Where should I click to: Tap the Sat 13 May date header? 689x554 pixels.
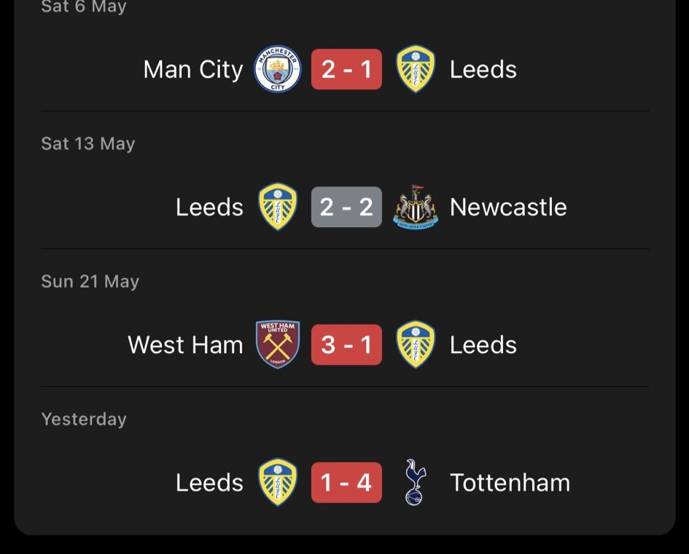pyautogui.click(x=88, y=143)
